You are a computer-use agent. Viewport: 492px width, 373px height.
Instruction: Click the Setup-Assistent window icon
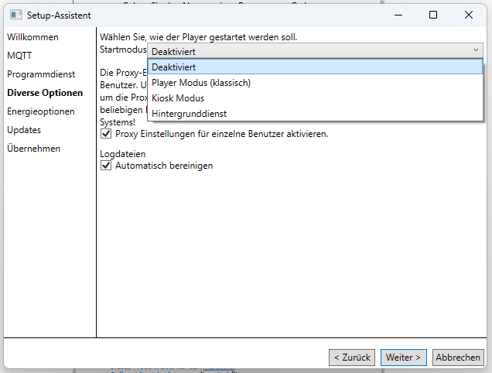pos(15,15)
